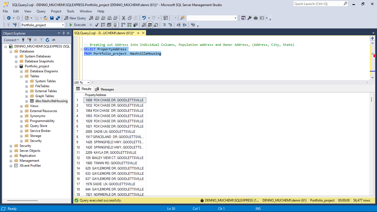Switch output to Results to Grid
The width and height of the screenshot is (377, 212).
pos(150,25)
